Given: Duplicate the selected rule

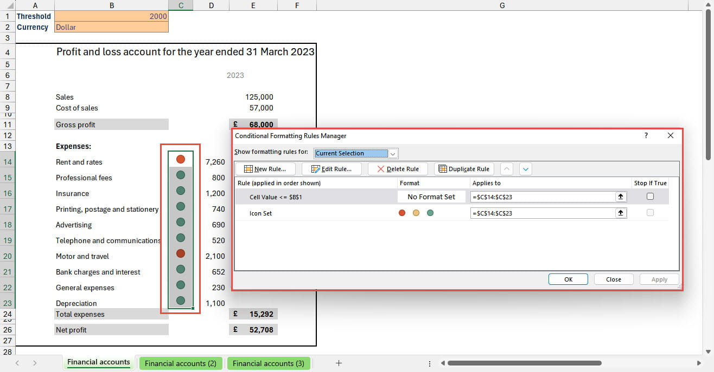Looking at the screenshot, I should pos(464,169).
